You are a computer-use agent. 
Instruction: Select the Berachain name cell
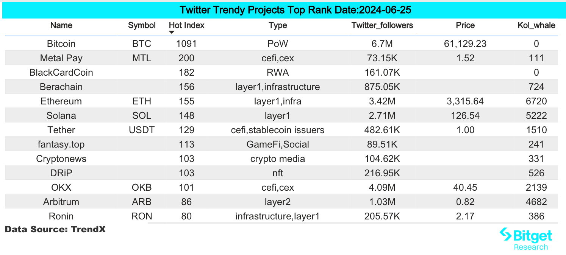tap(61, 87)
